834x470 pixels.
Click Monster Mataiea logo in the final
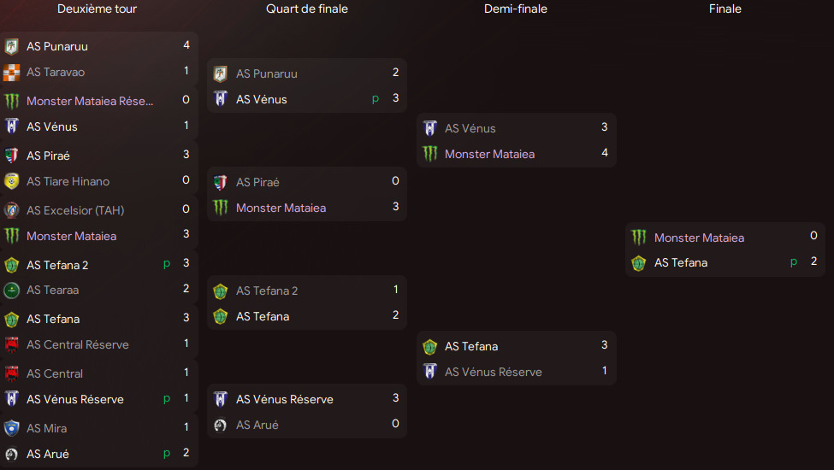pos(639,238)
